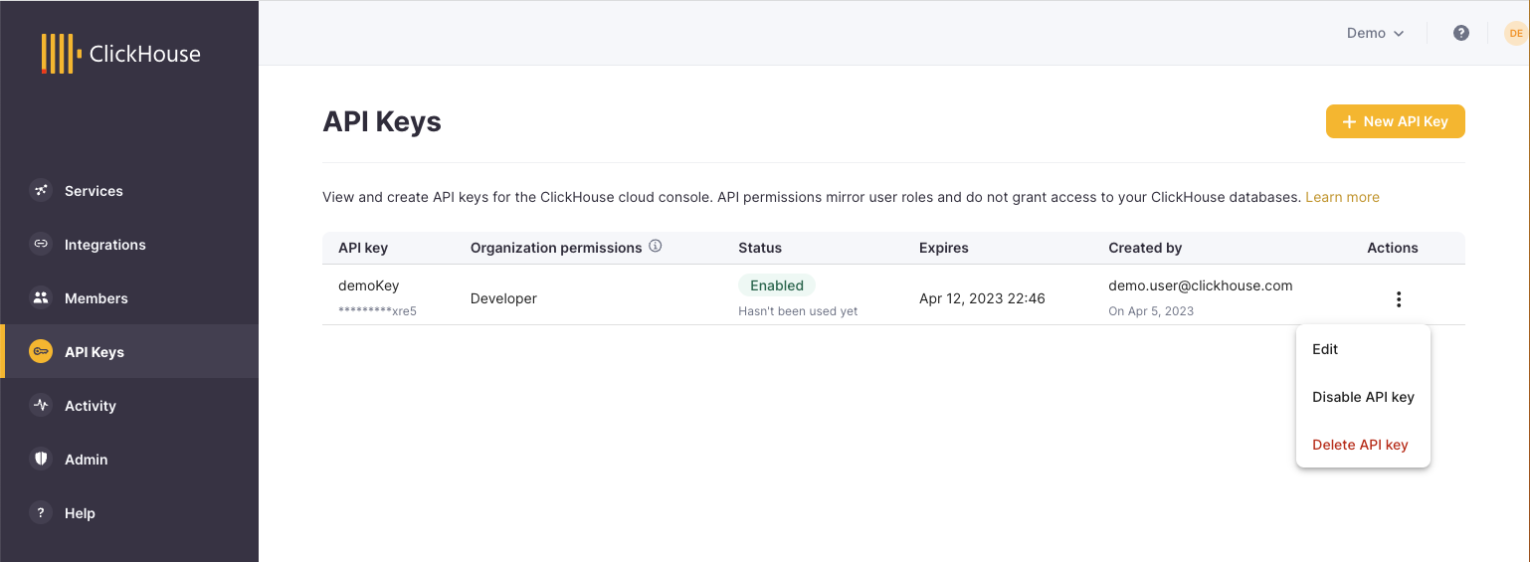Click the ClickHouse logo

(120, 54)
